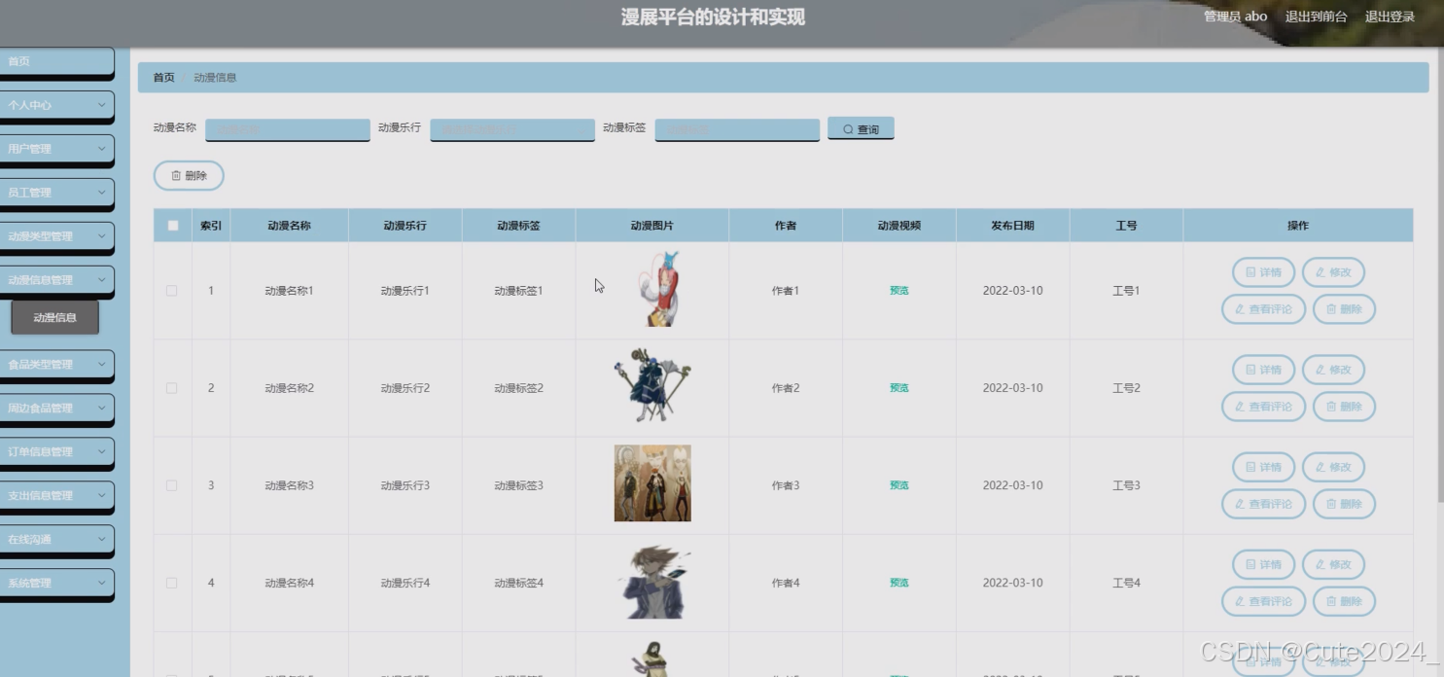The width and height of the screenshot is (1444, 677).
Task: Click 修改 in the 动漫名称4 row
Action: [x=1333, y=564]
